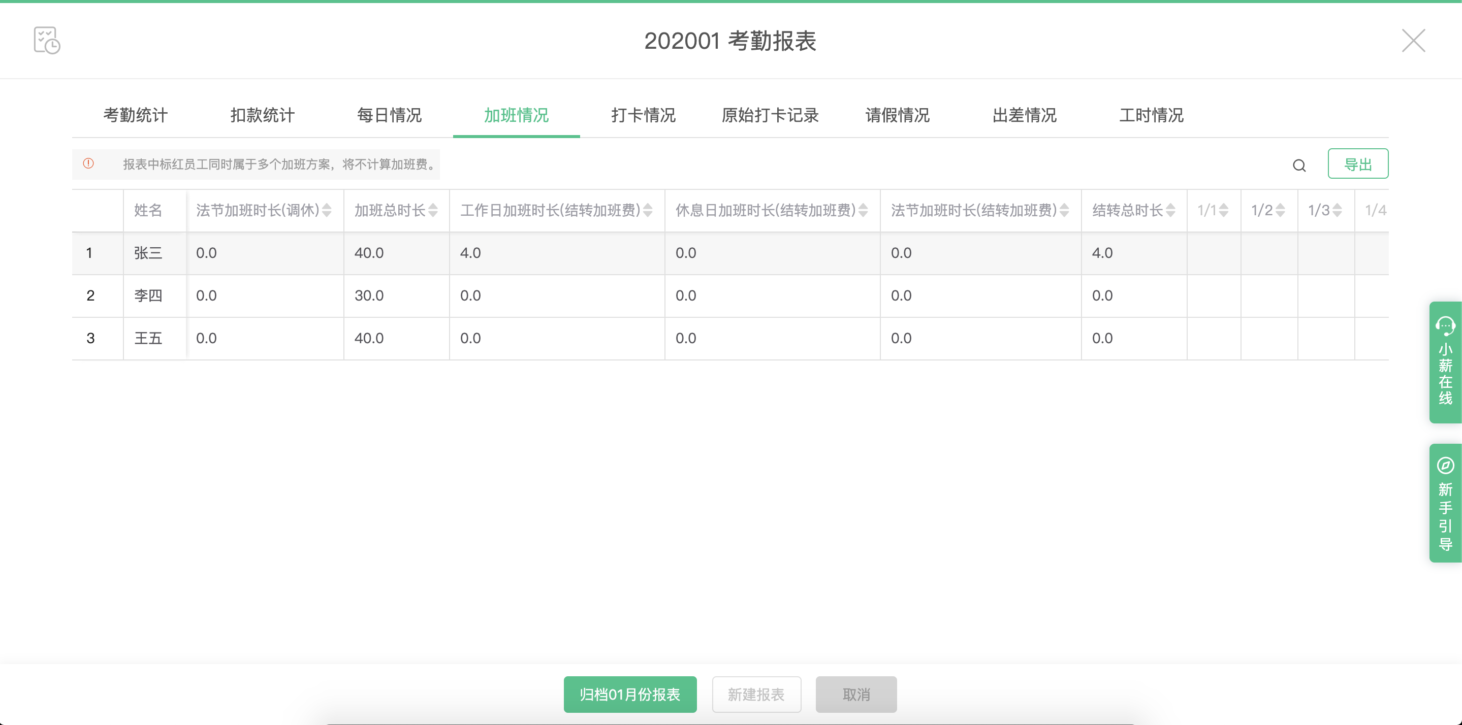The height and width of the screenshot is (725, 1462).
Task: Open 原始打卡记录 tab
Action: tap(770, 115)
